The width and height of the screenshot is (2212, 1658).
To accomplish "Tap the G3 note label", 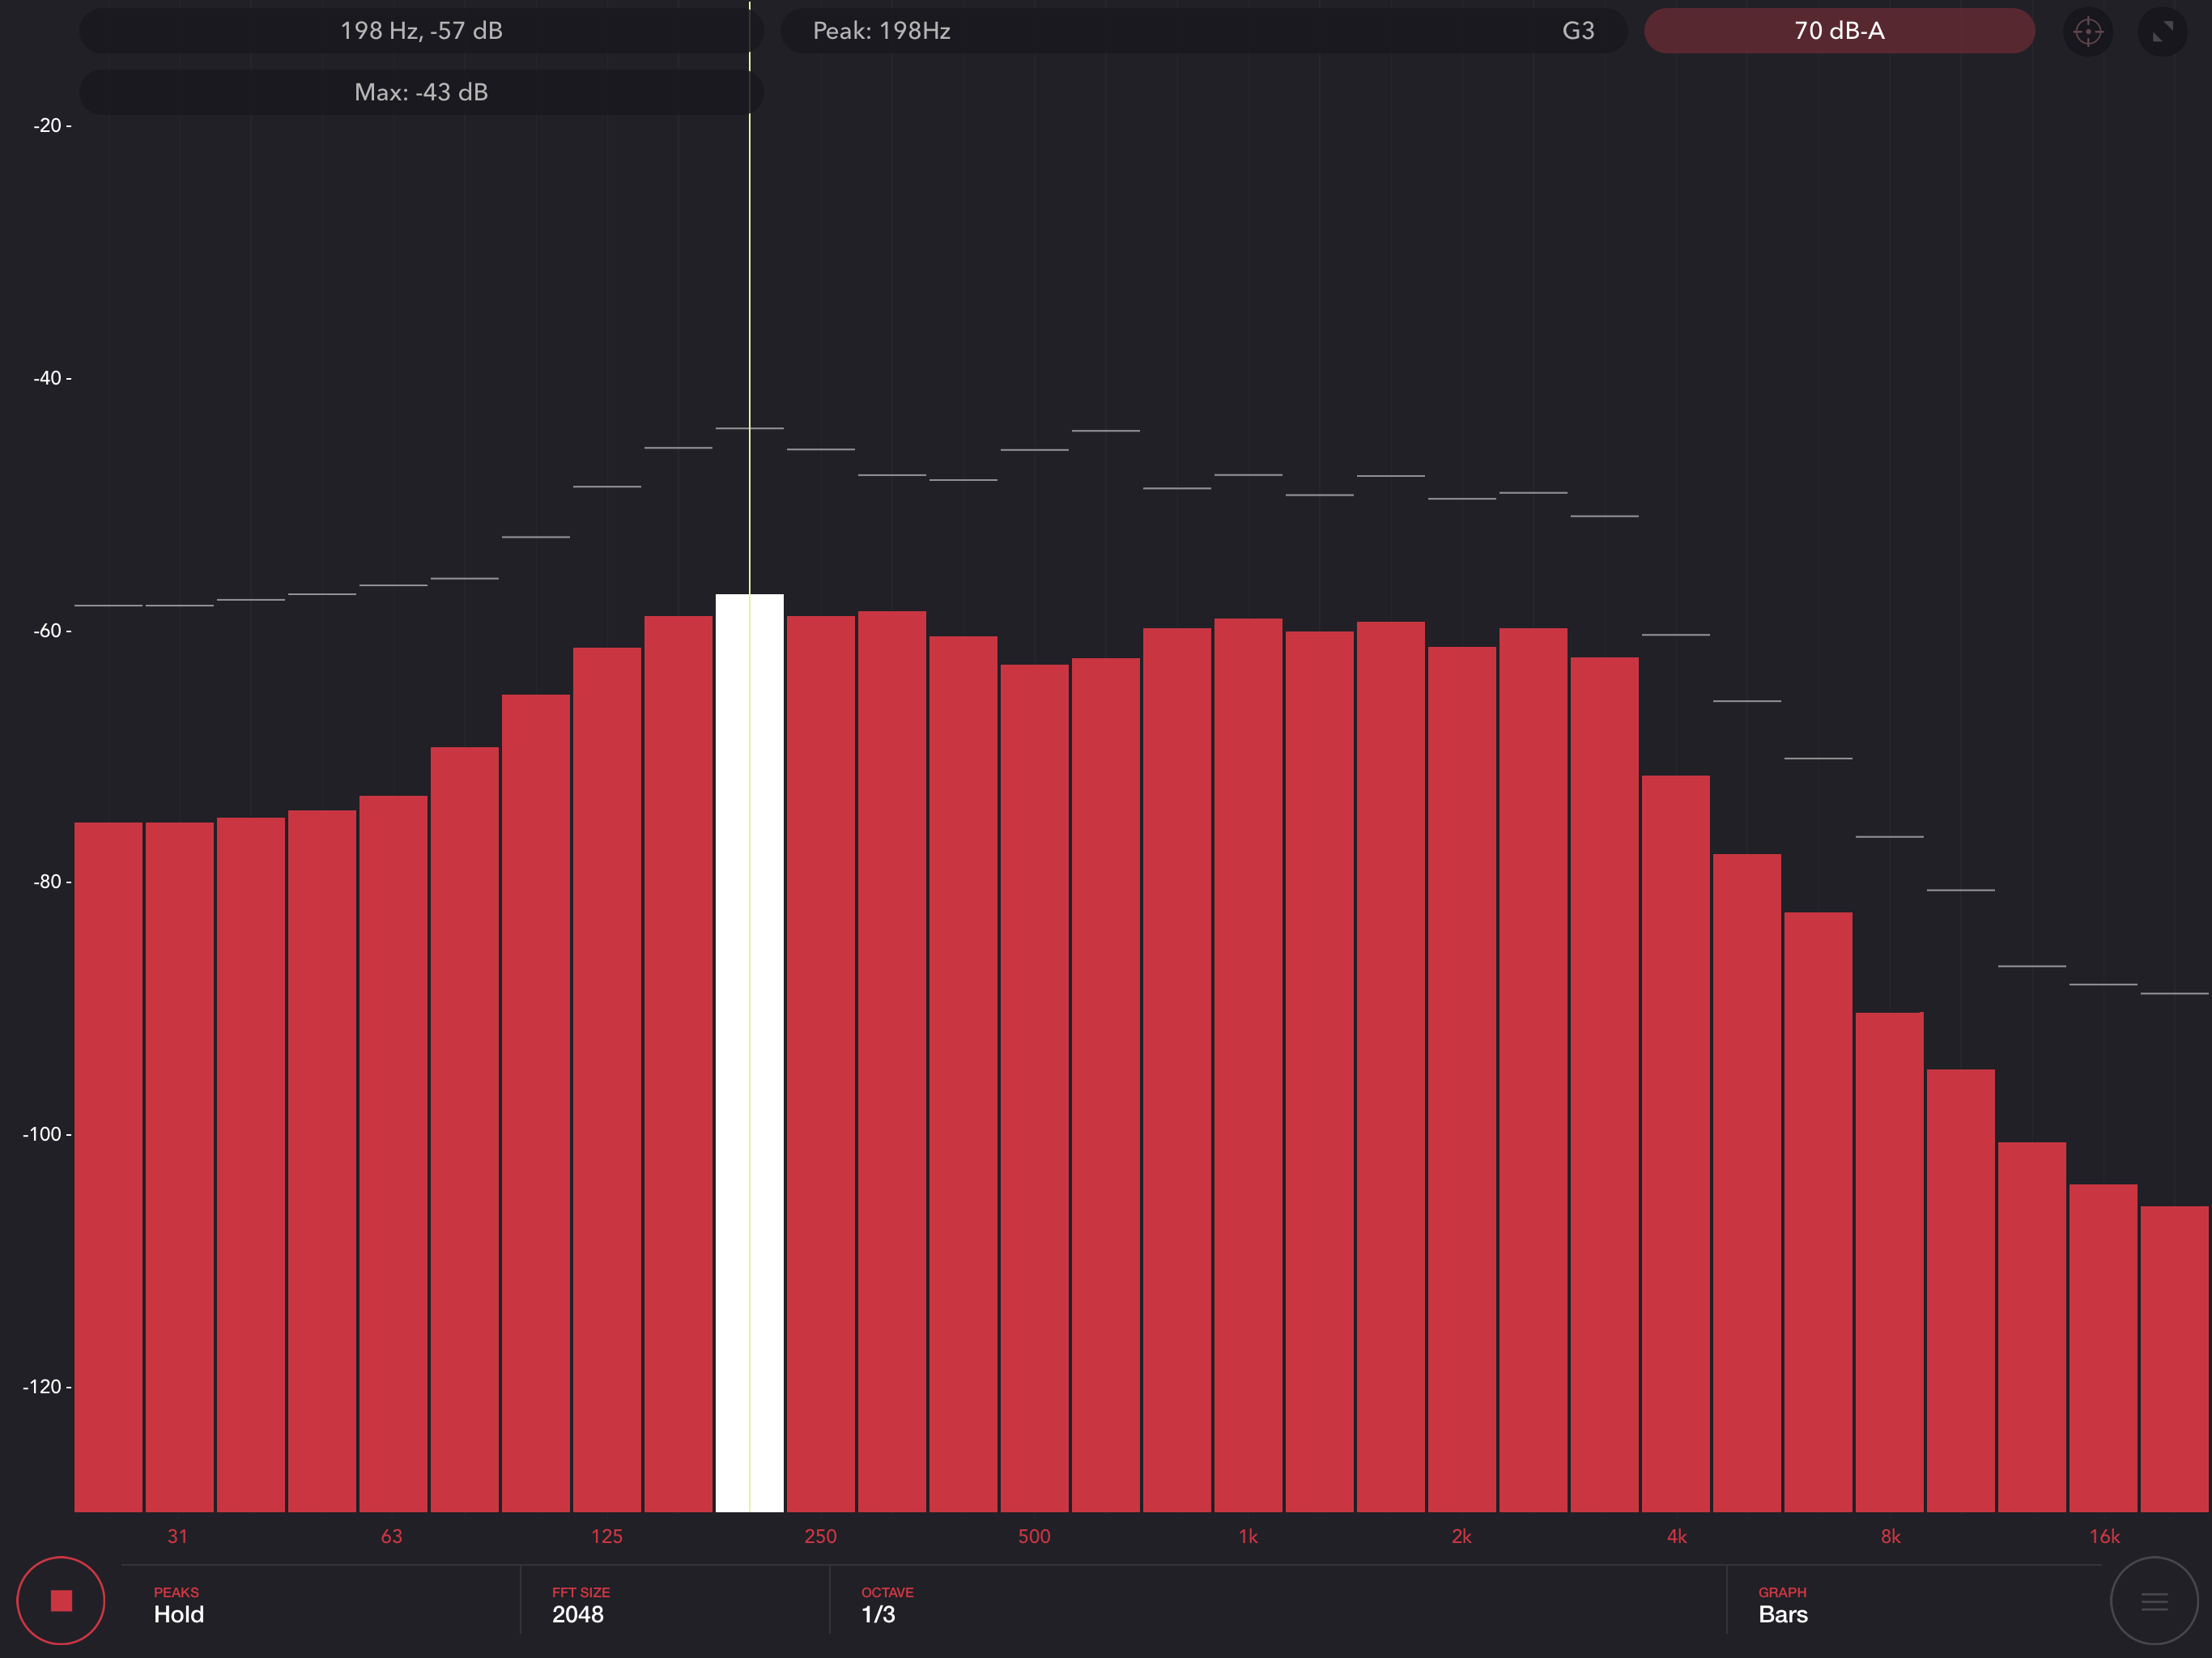I will (1577, 31).
